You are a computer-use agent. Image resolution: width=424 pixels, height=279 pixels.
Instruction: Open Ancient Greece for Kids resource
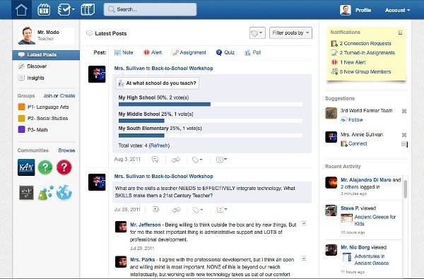375,220
